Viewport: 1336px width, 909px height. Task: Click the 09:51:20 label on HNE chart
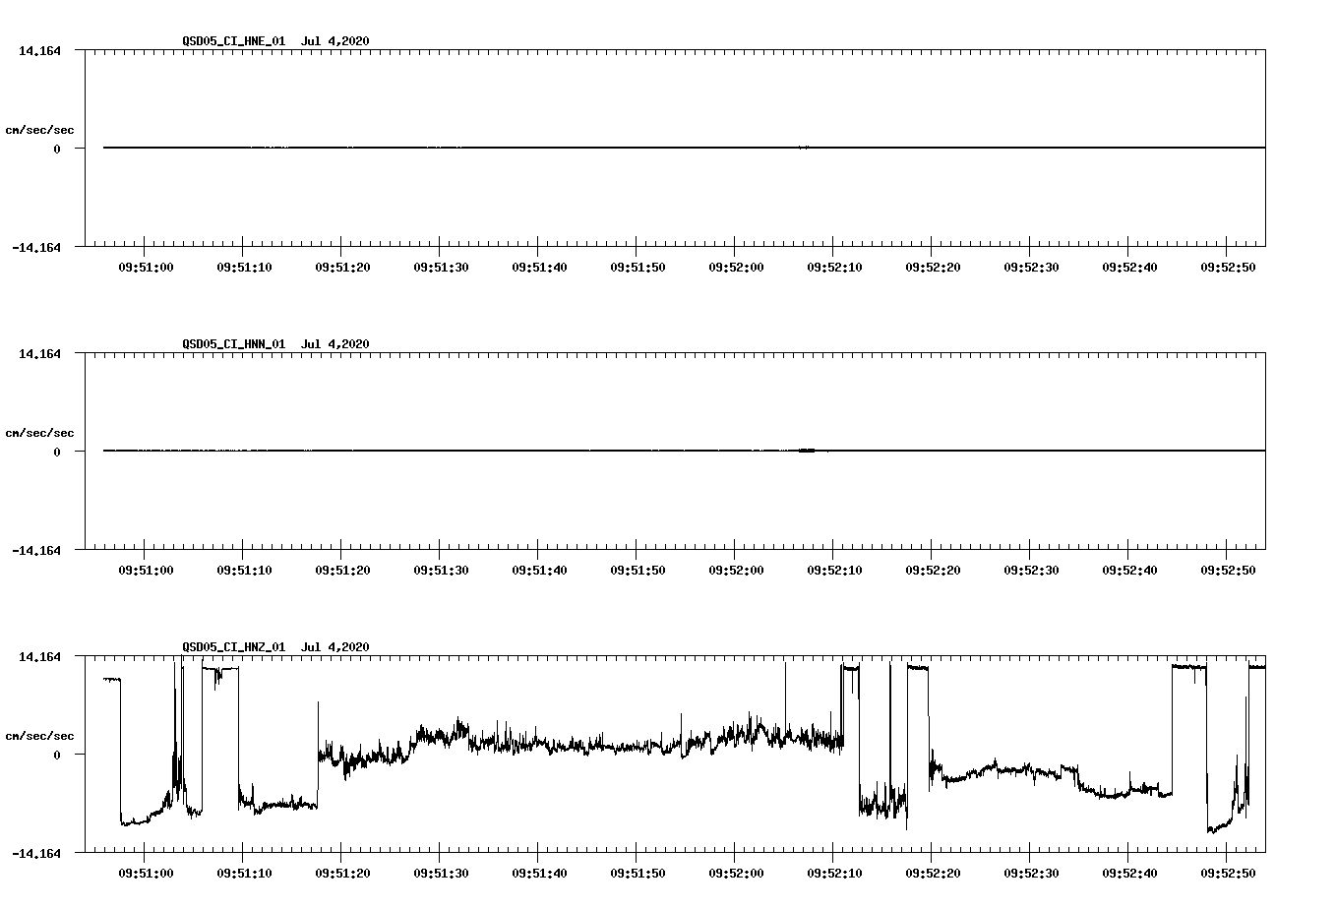[342, 267]
